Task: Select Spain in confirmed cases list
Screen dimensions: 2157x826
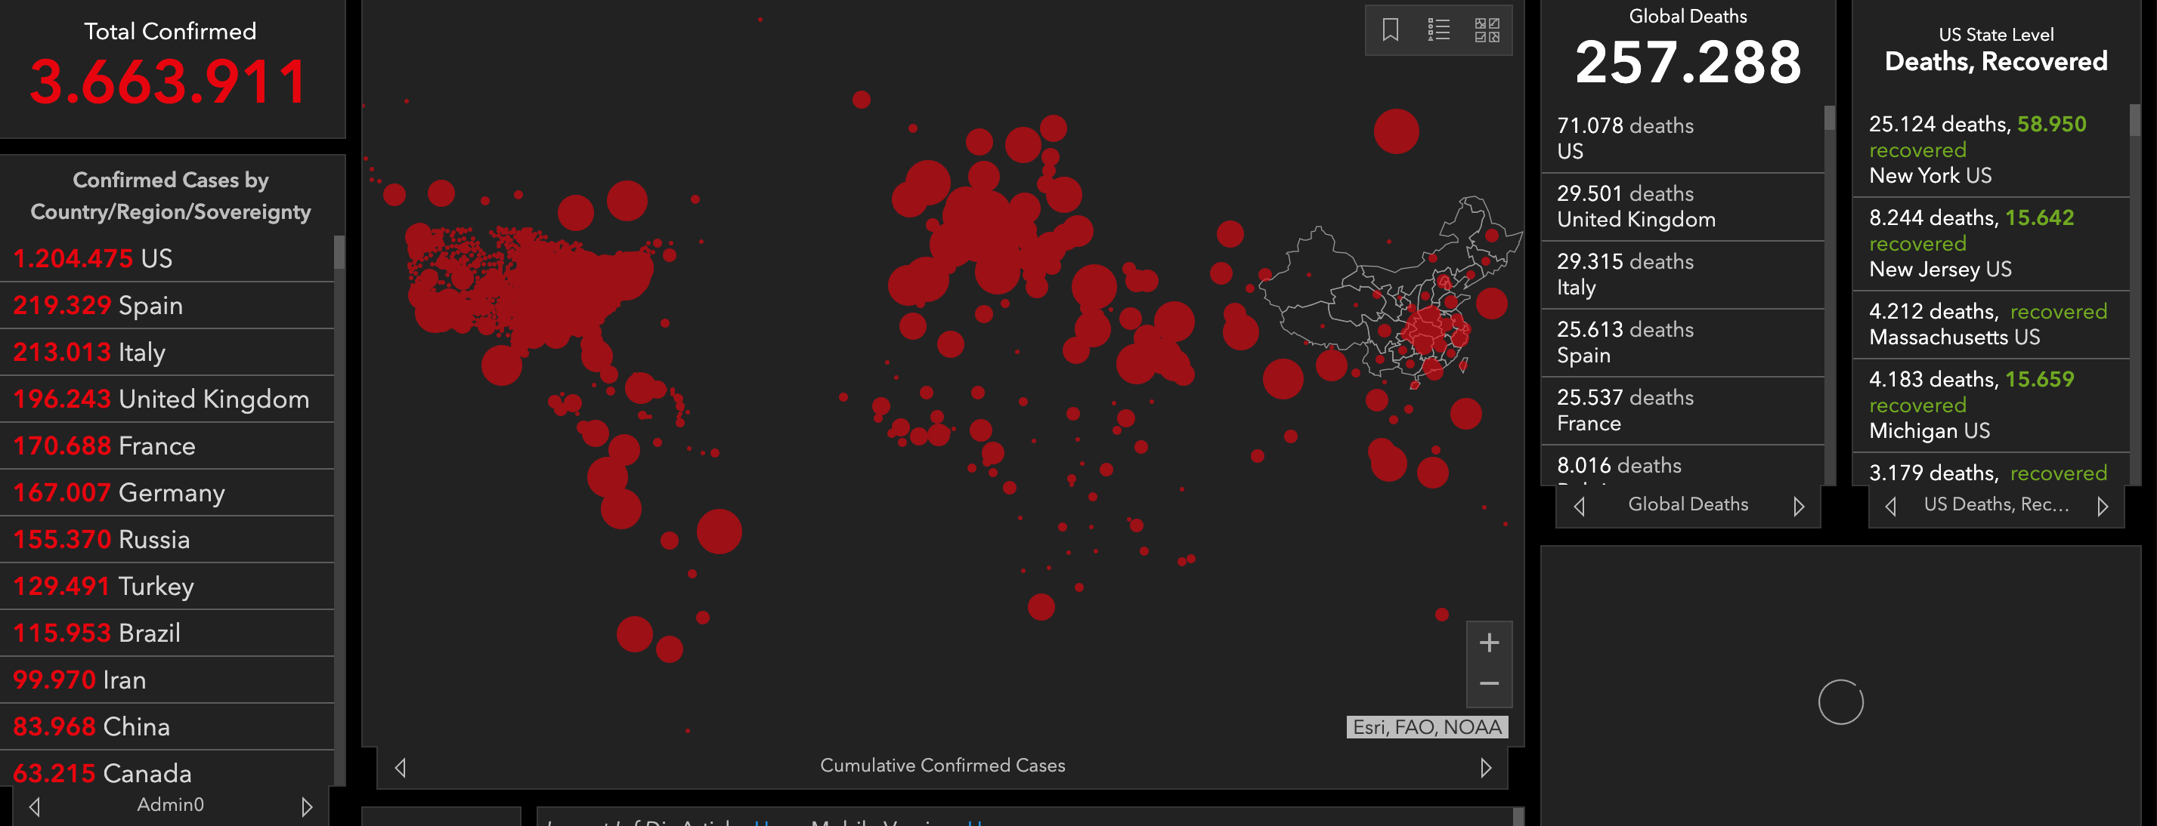Action: 150,306
